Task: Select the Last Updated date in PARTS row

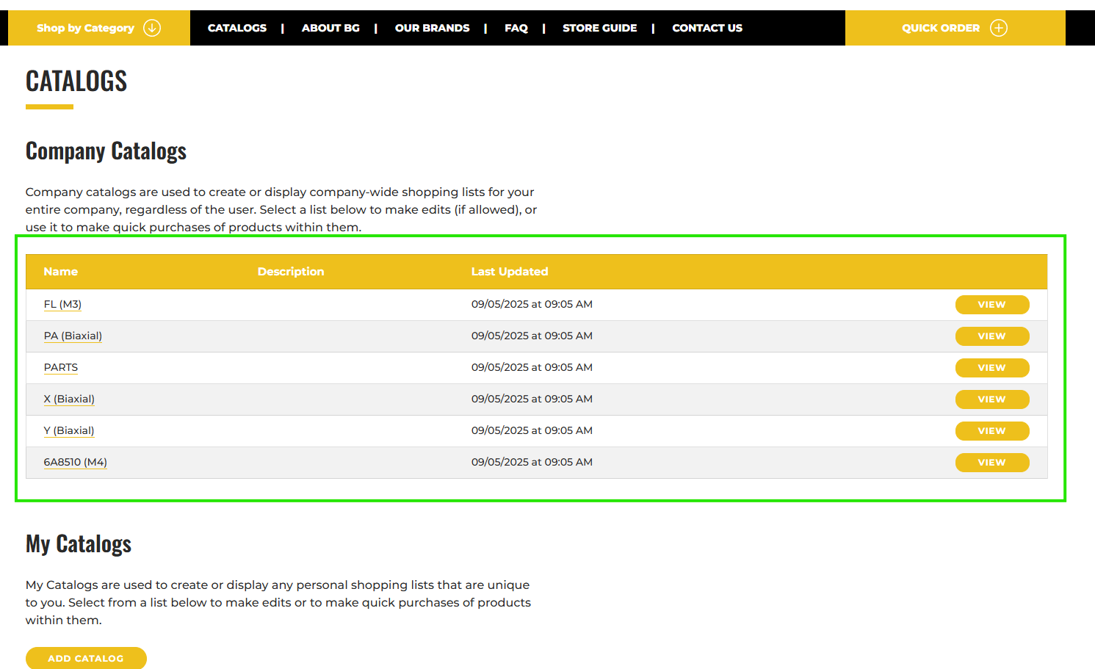Action: click(532, 367)
